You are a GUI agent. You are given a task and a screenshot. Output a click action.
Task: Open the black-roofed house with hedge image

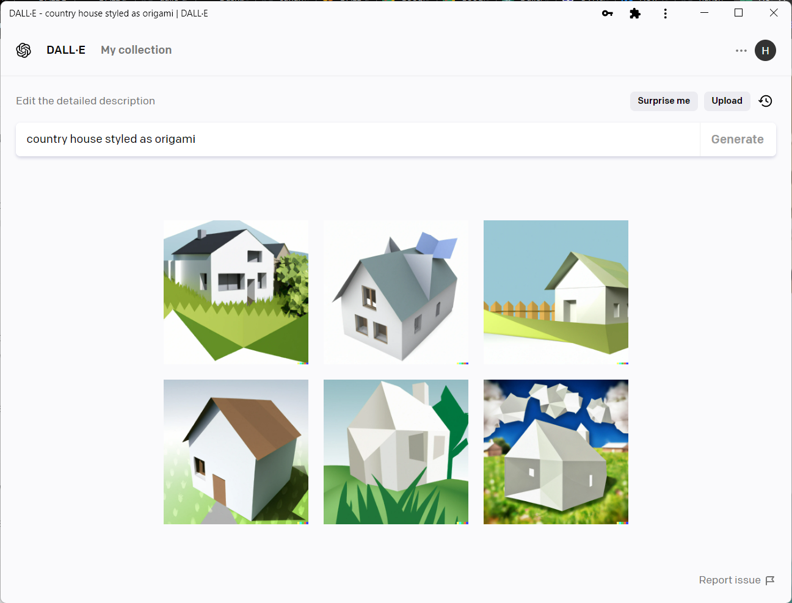tap(236, 292)
